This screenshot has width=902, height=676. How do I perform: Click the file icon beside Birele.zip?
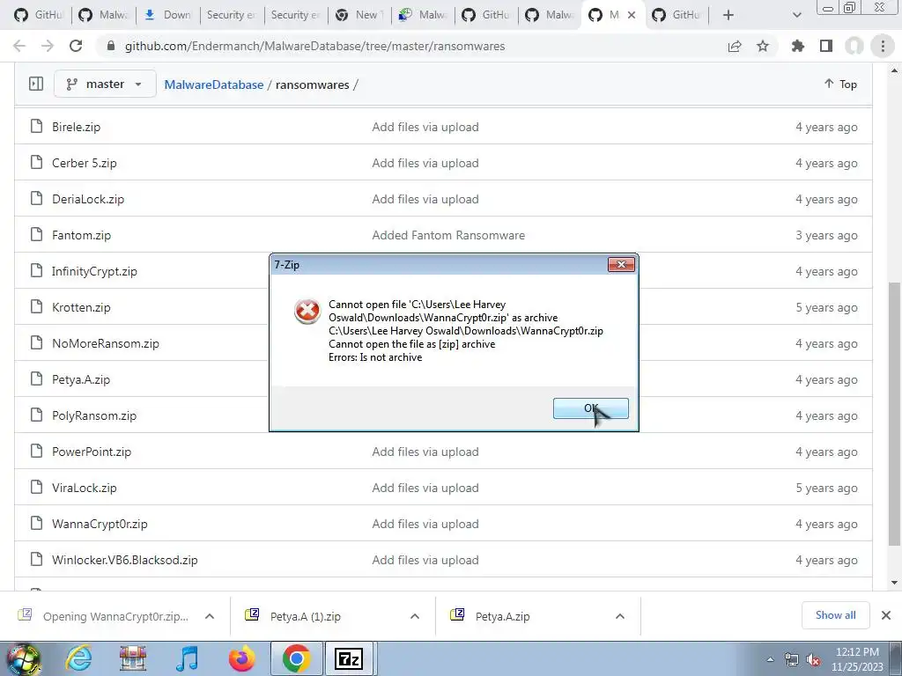pos(36,126)
